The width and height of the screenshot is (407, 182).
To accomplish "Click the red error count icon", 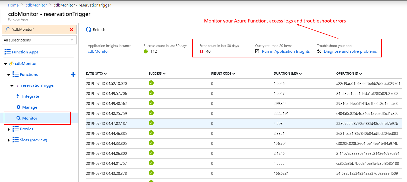I will [201, 51].
